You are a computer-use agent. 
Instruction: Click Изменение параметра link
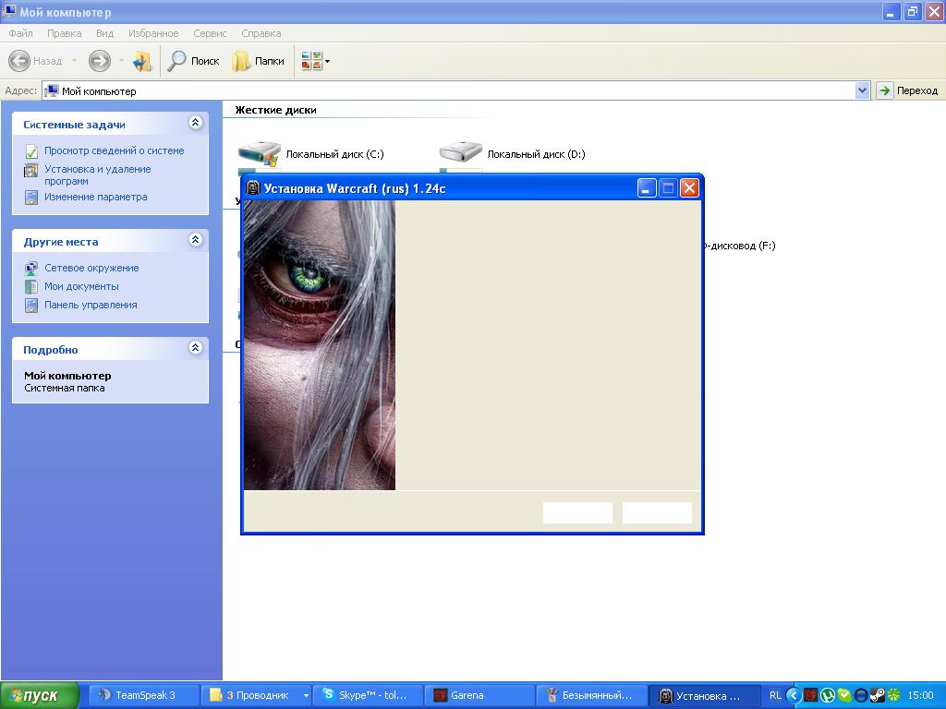(95, 197)
